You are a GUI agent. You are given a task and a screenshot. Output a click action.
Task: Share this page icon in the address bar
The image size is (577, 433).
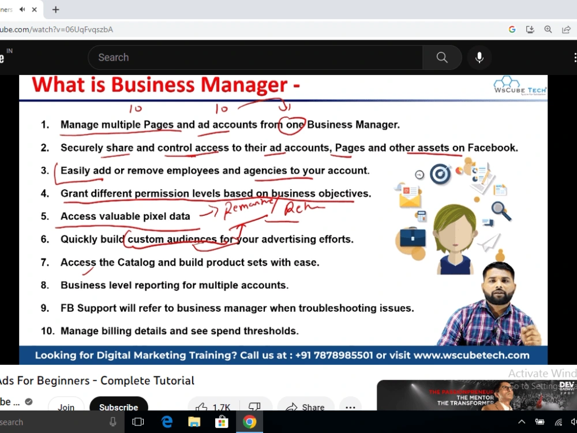567,29
